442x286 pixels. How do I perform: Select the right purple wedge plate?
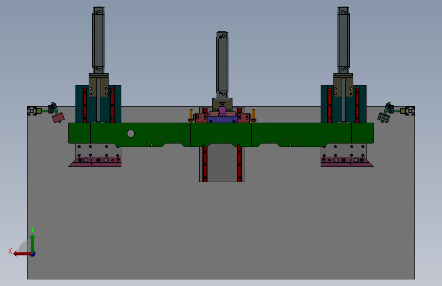[347, 162]
